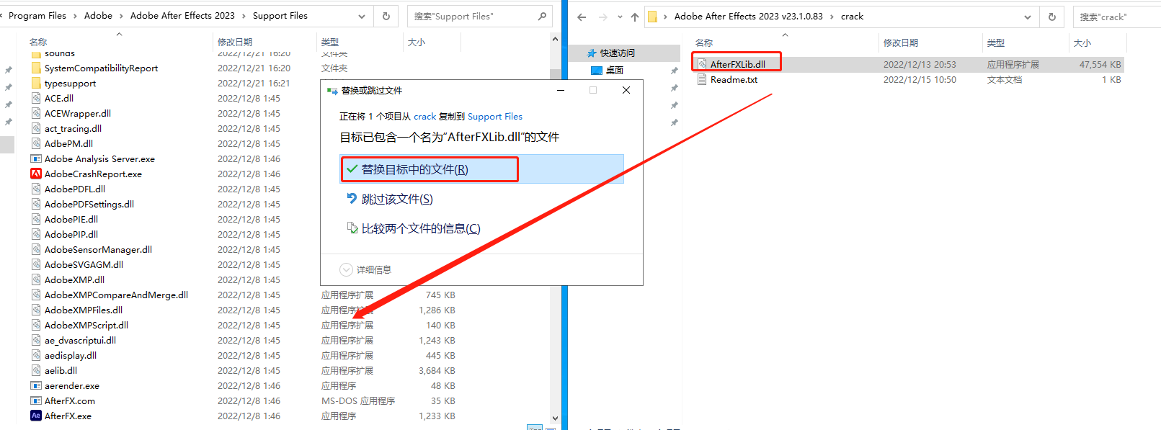Click the compare files icon in dialog
1161x430 pixels.
(352, 228)
